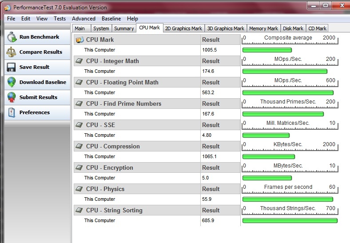Click the chip icon beside CPU - SSE
This screenshot has height=243, width=350.
tap(79, 125)
